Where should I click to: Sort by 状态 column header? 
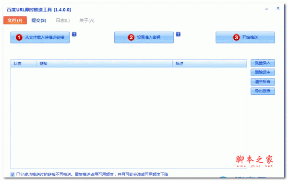click(24, 64)
